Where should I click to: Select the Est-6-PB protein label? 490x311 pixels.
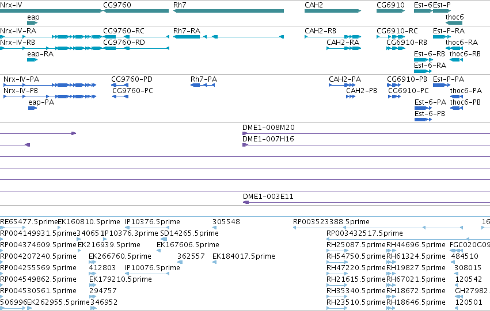coord(430,114)
